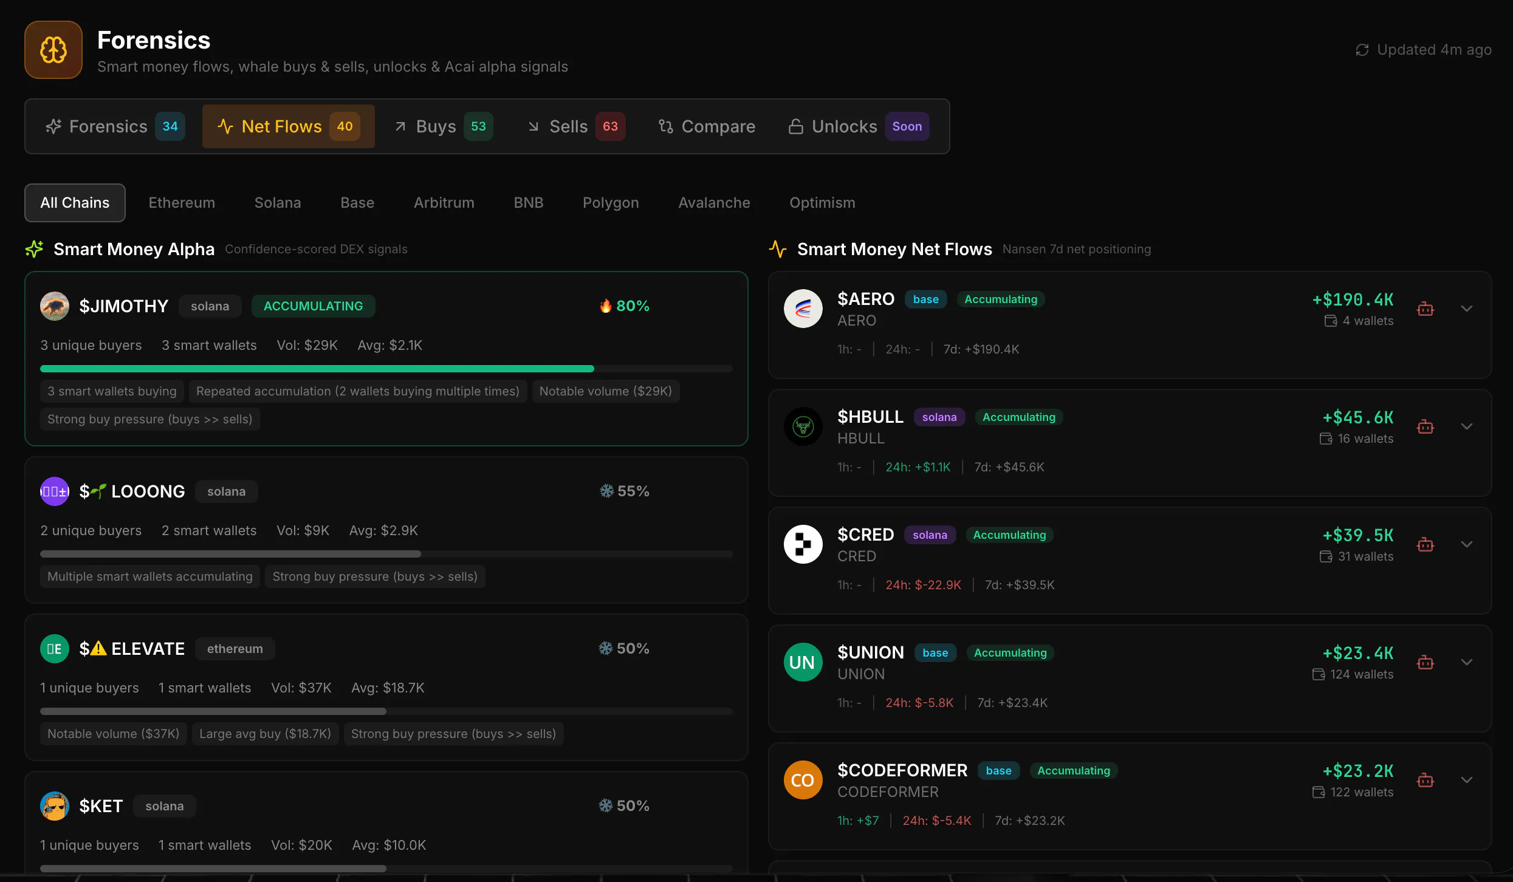Viewport: 1513px width, 882px height.
Task: Click the 7d: +$45.6K value for HBULL
Action: coord(1009,467)
